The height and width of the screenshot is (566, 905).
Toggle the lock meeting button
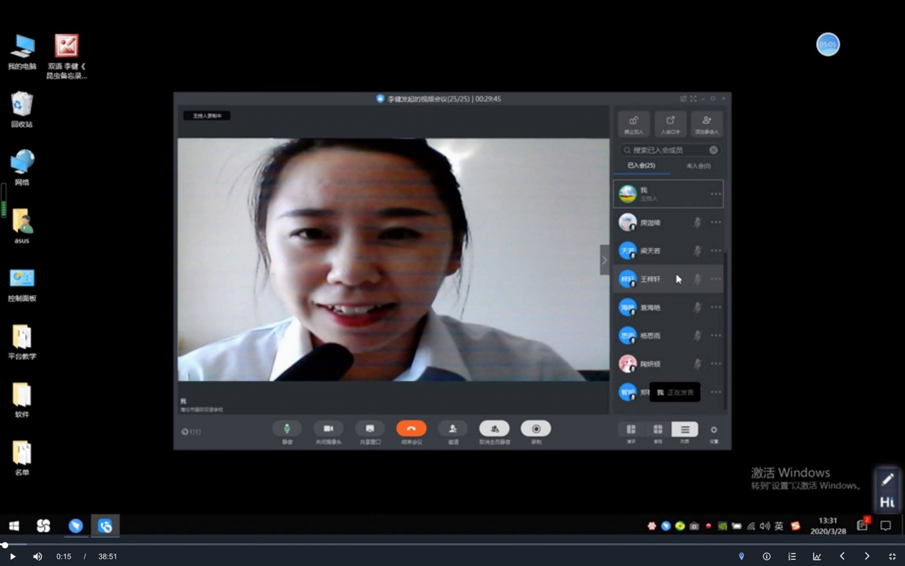tap(633, 123)
